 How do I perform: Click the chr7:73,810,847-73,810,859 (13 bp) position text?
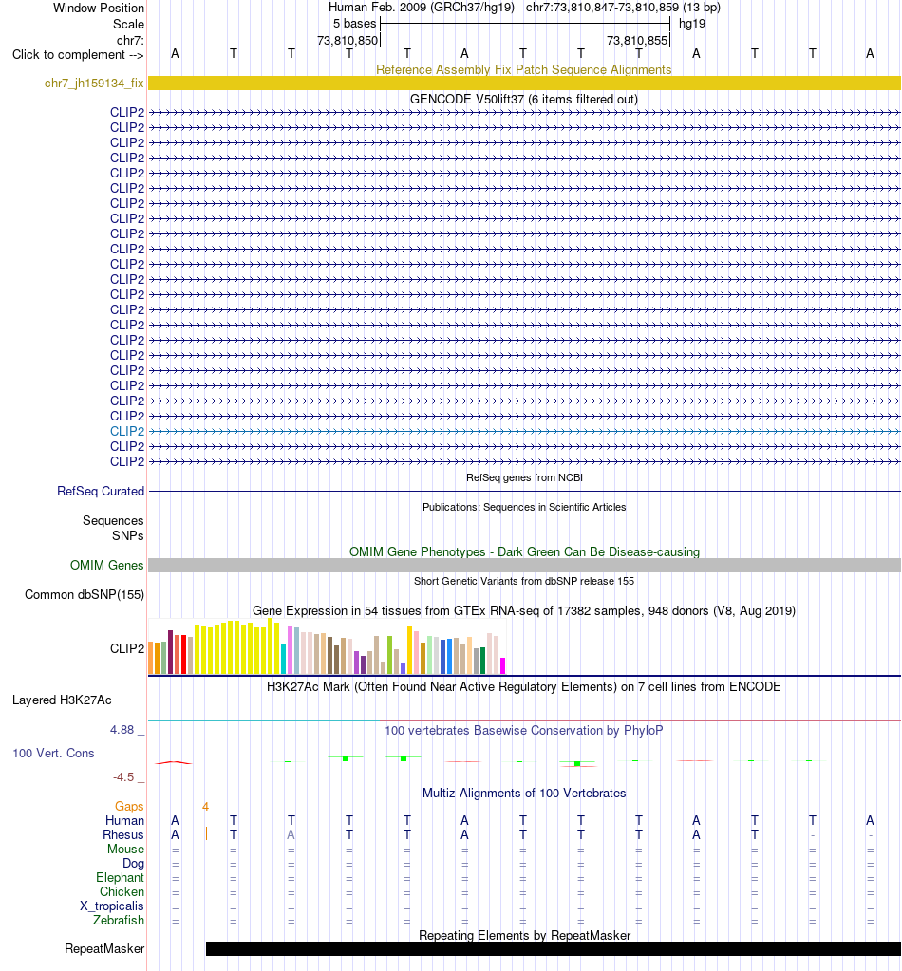pos(623,8)
